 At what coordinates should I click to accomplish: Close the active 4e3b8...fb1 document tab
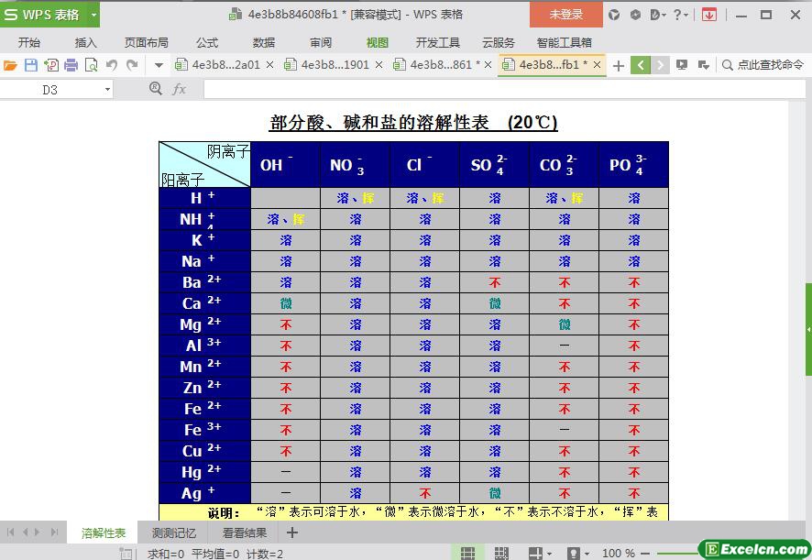click(598, 65)
